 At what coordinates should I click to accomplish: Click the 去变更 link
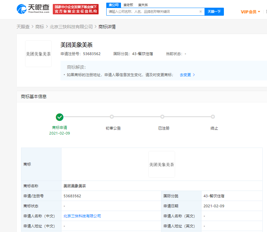[185, 75]
